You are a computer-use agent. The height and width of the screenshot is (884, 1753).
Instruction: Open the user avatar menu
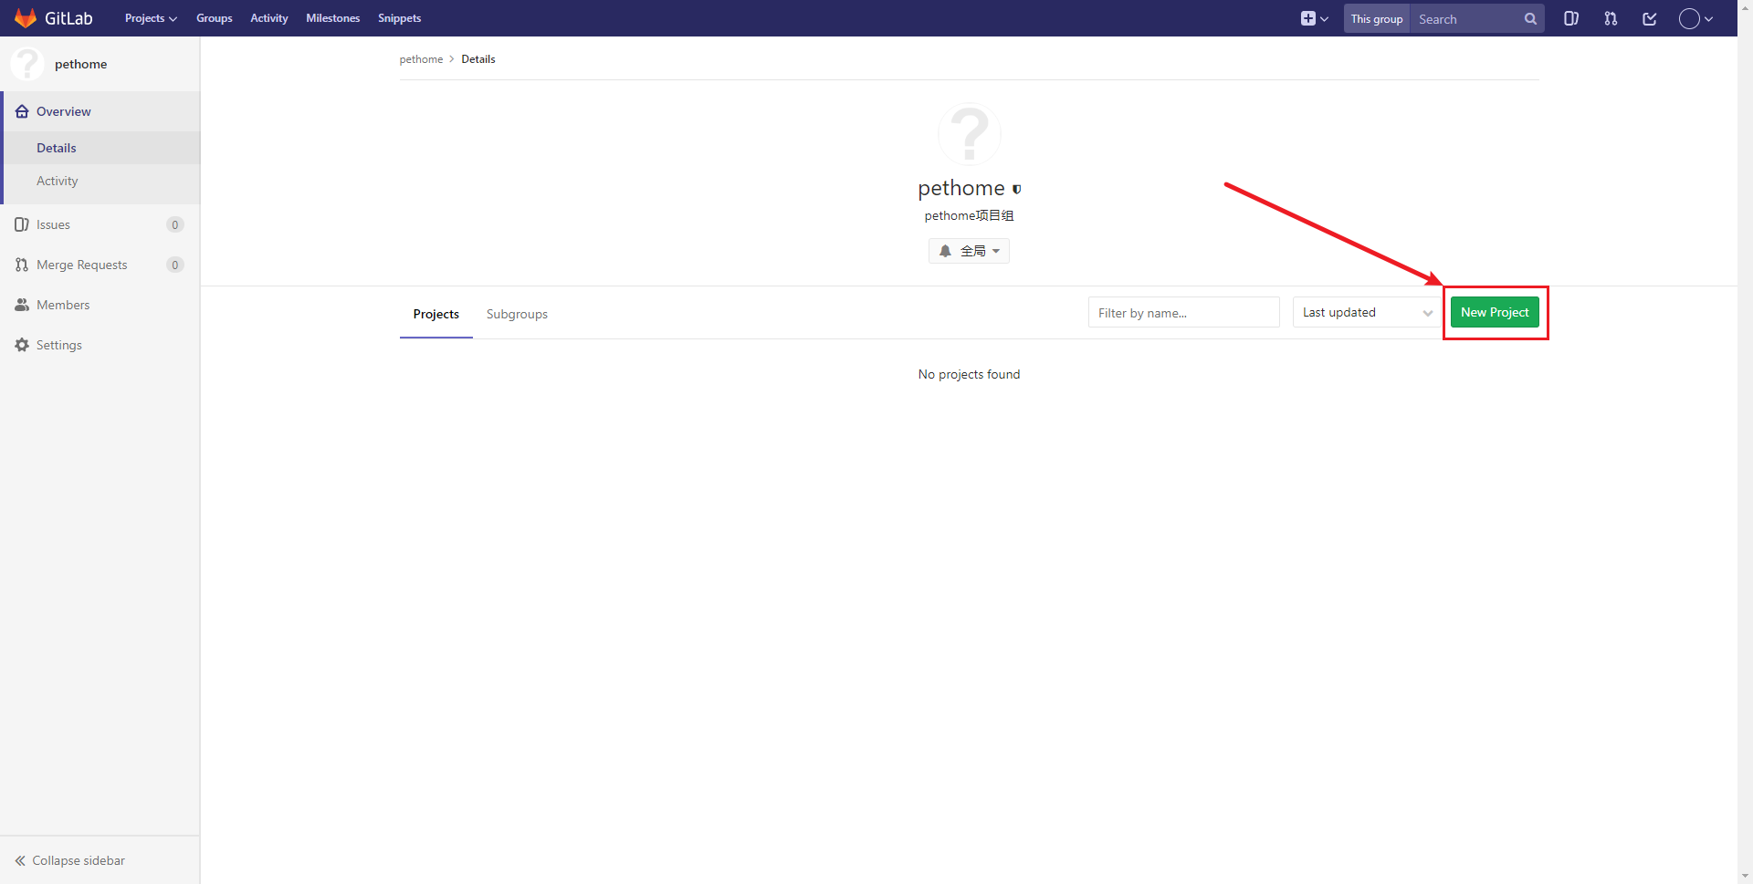(1695, 18)
